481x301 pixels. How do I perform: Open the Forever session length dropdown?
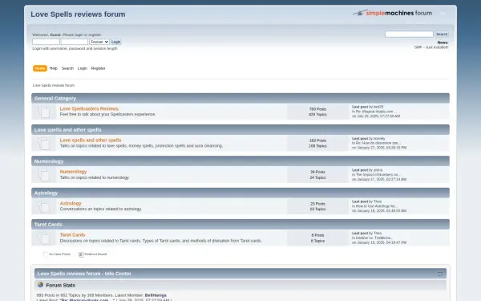(99, 42)
